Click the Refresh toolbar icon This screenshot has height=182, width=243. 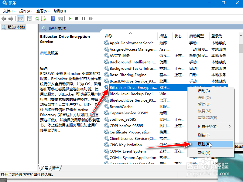(x=37, y=19)
